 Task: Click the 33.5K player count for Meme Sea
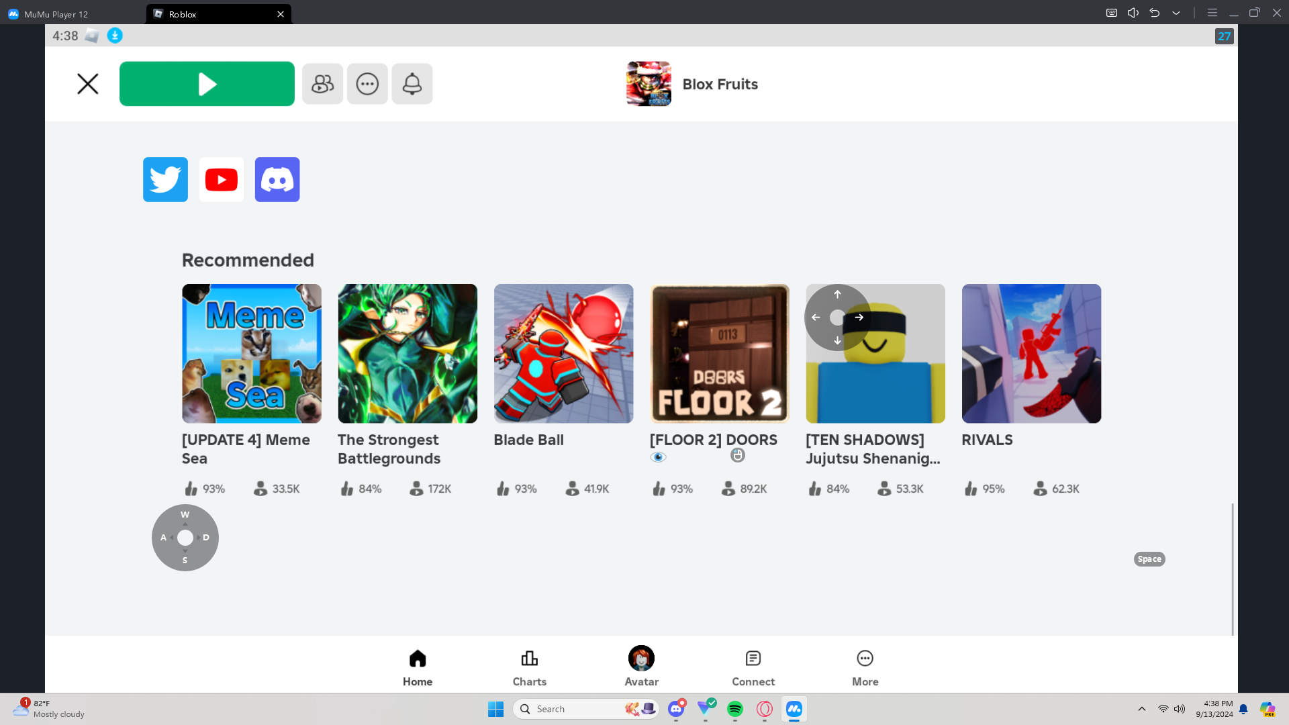click(x=277, y=489)
